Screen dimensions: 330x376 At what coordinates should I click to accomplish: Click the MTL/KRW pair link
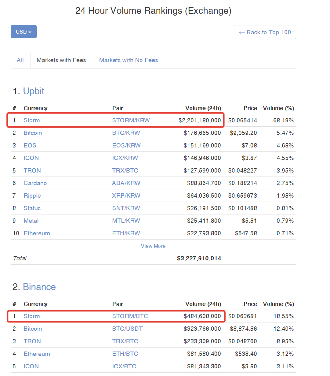(x=126, y=221)
